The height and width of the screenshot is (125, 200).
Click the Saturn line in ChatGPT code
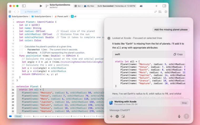tap(153, 78)
